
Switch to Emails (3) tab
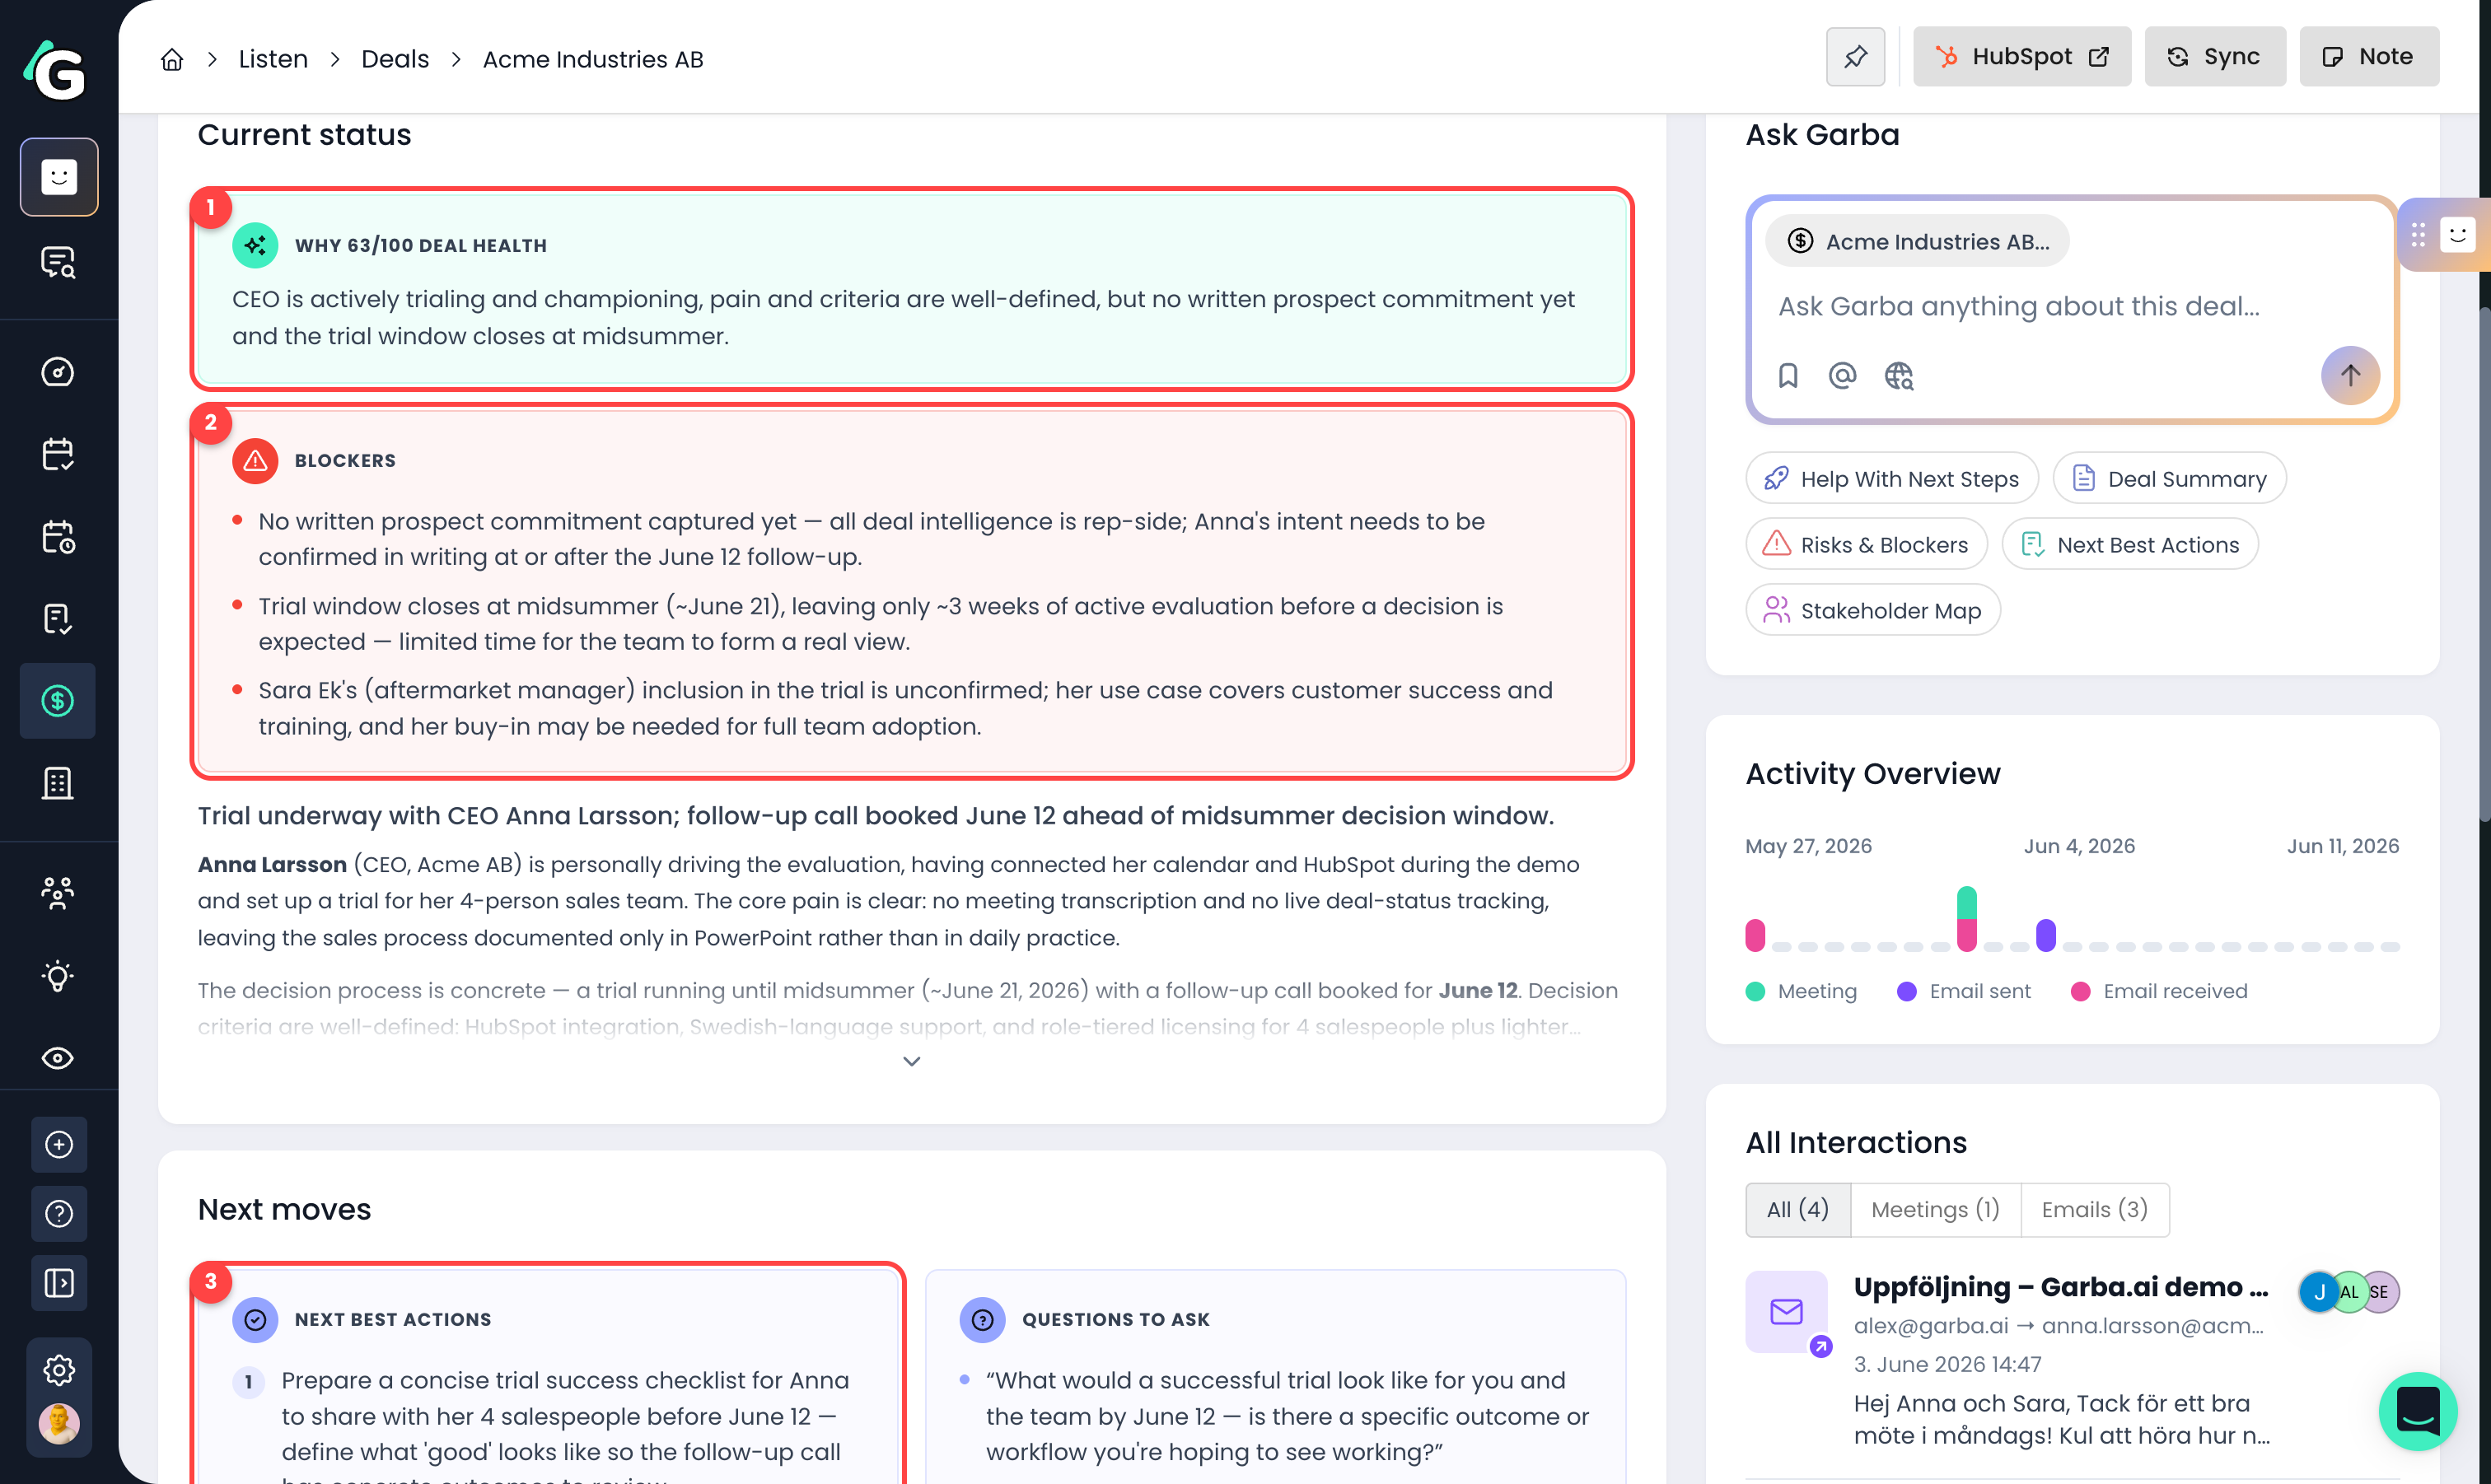coord(2094,1210)
